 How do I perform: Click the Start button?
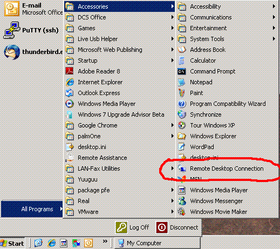[12, 244]
